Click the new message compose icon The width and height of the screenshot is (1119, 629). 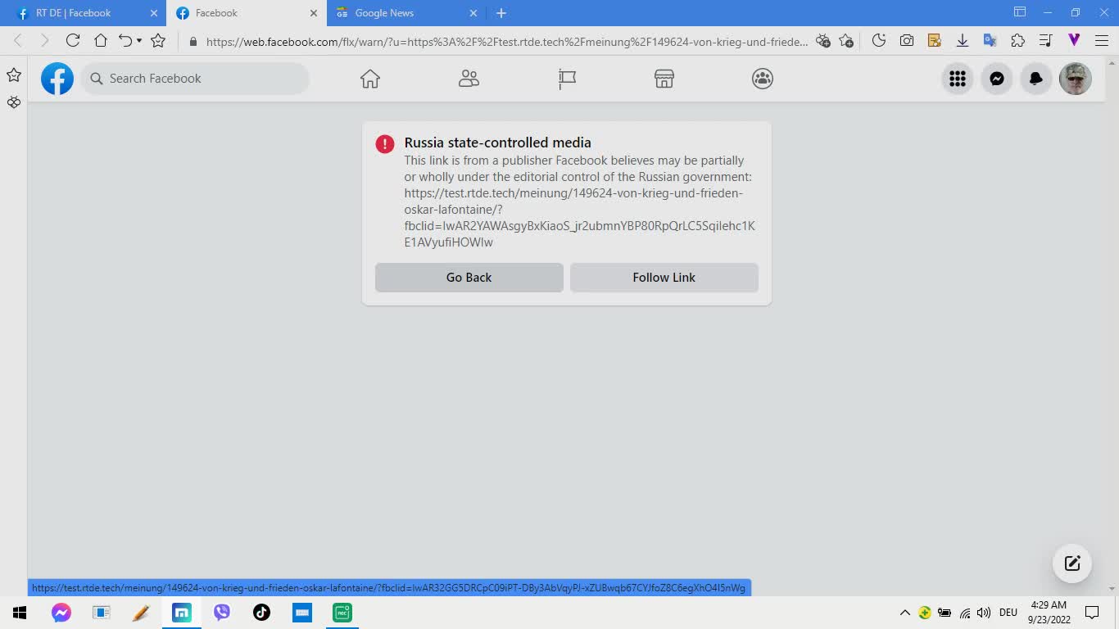1072,563
